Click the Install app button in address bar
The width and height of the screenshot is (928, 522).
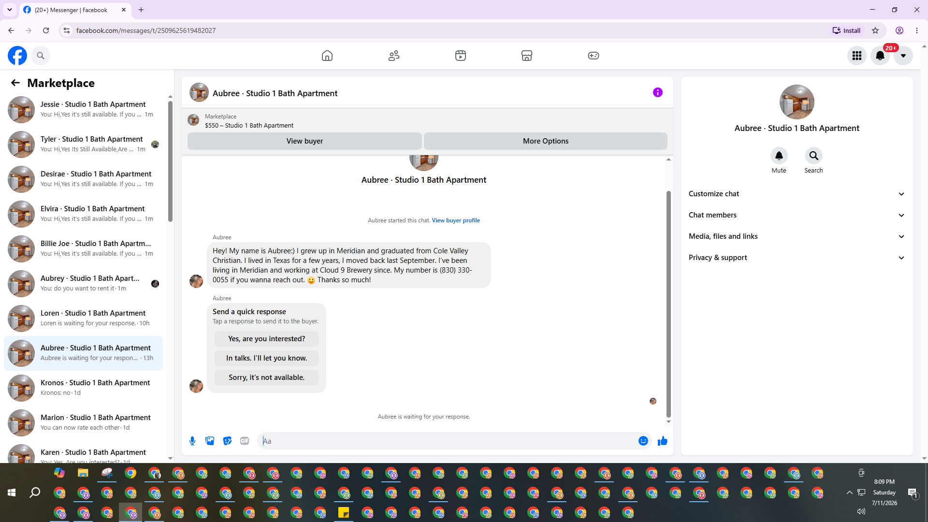[x=846, y=30]
